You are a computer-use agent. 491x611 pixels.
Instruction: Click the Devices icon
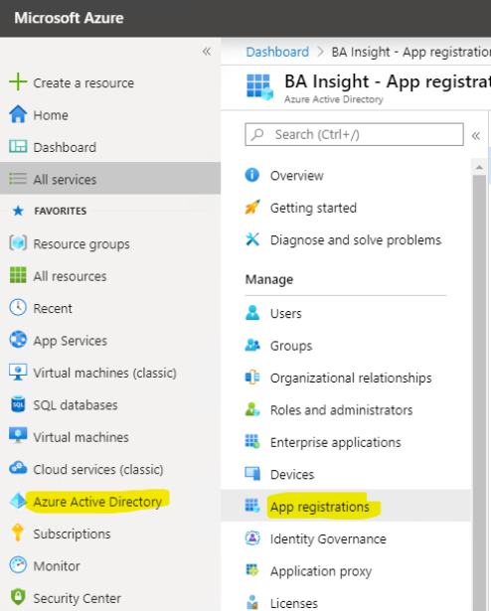click(252, 474)
